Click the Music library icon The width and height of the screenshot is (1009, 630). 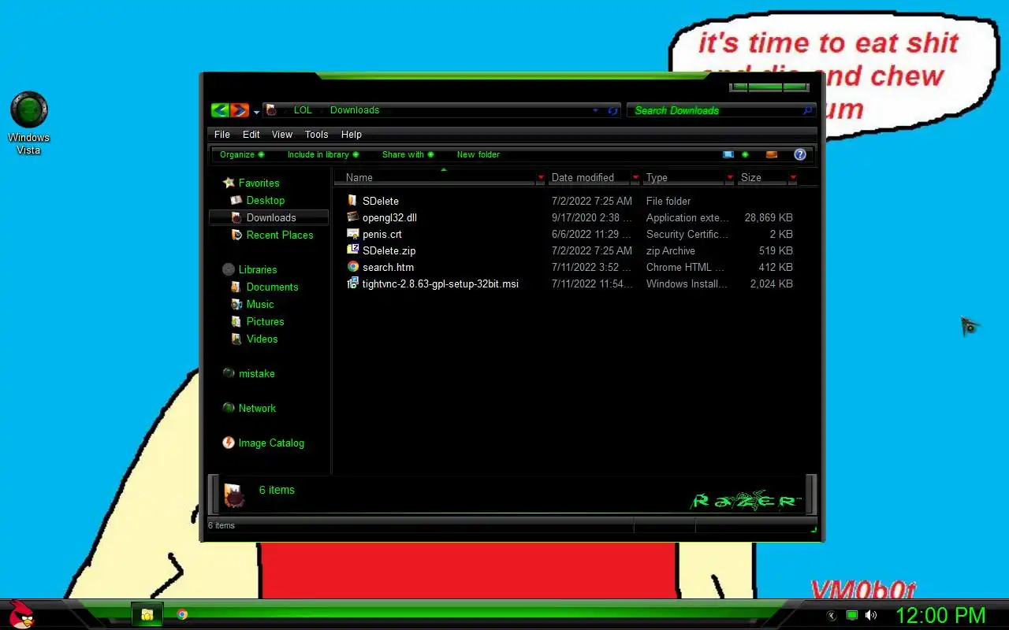(x=236, y=304)
